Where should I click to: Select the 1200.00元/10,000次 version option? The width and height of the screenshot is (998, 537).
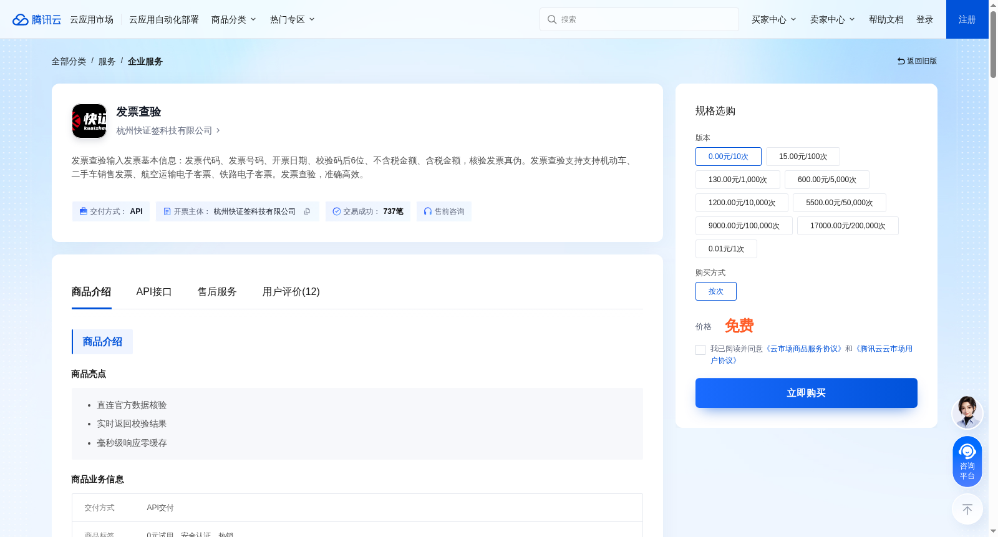[x=742, y=203]
